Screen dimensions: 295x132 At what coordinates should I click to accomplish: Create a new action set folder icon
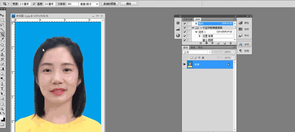click(218, 43)
